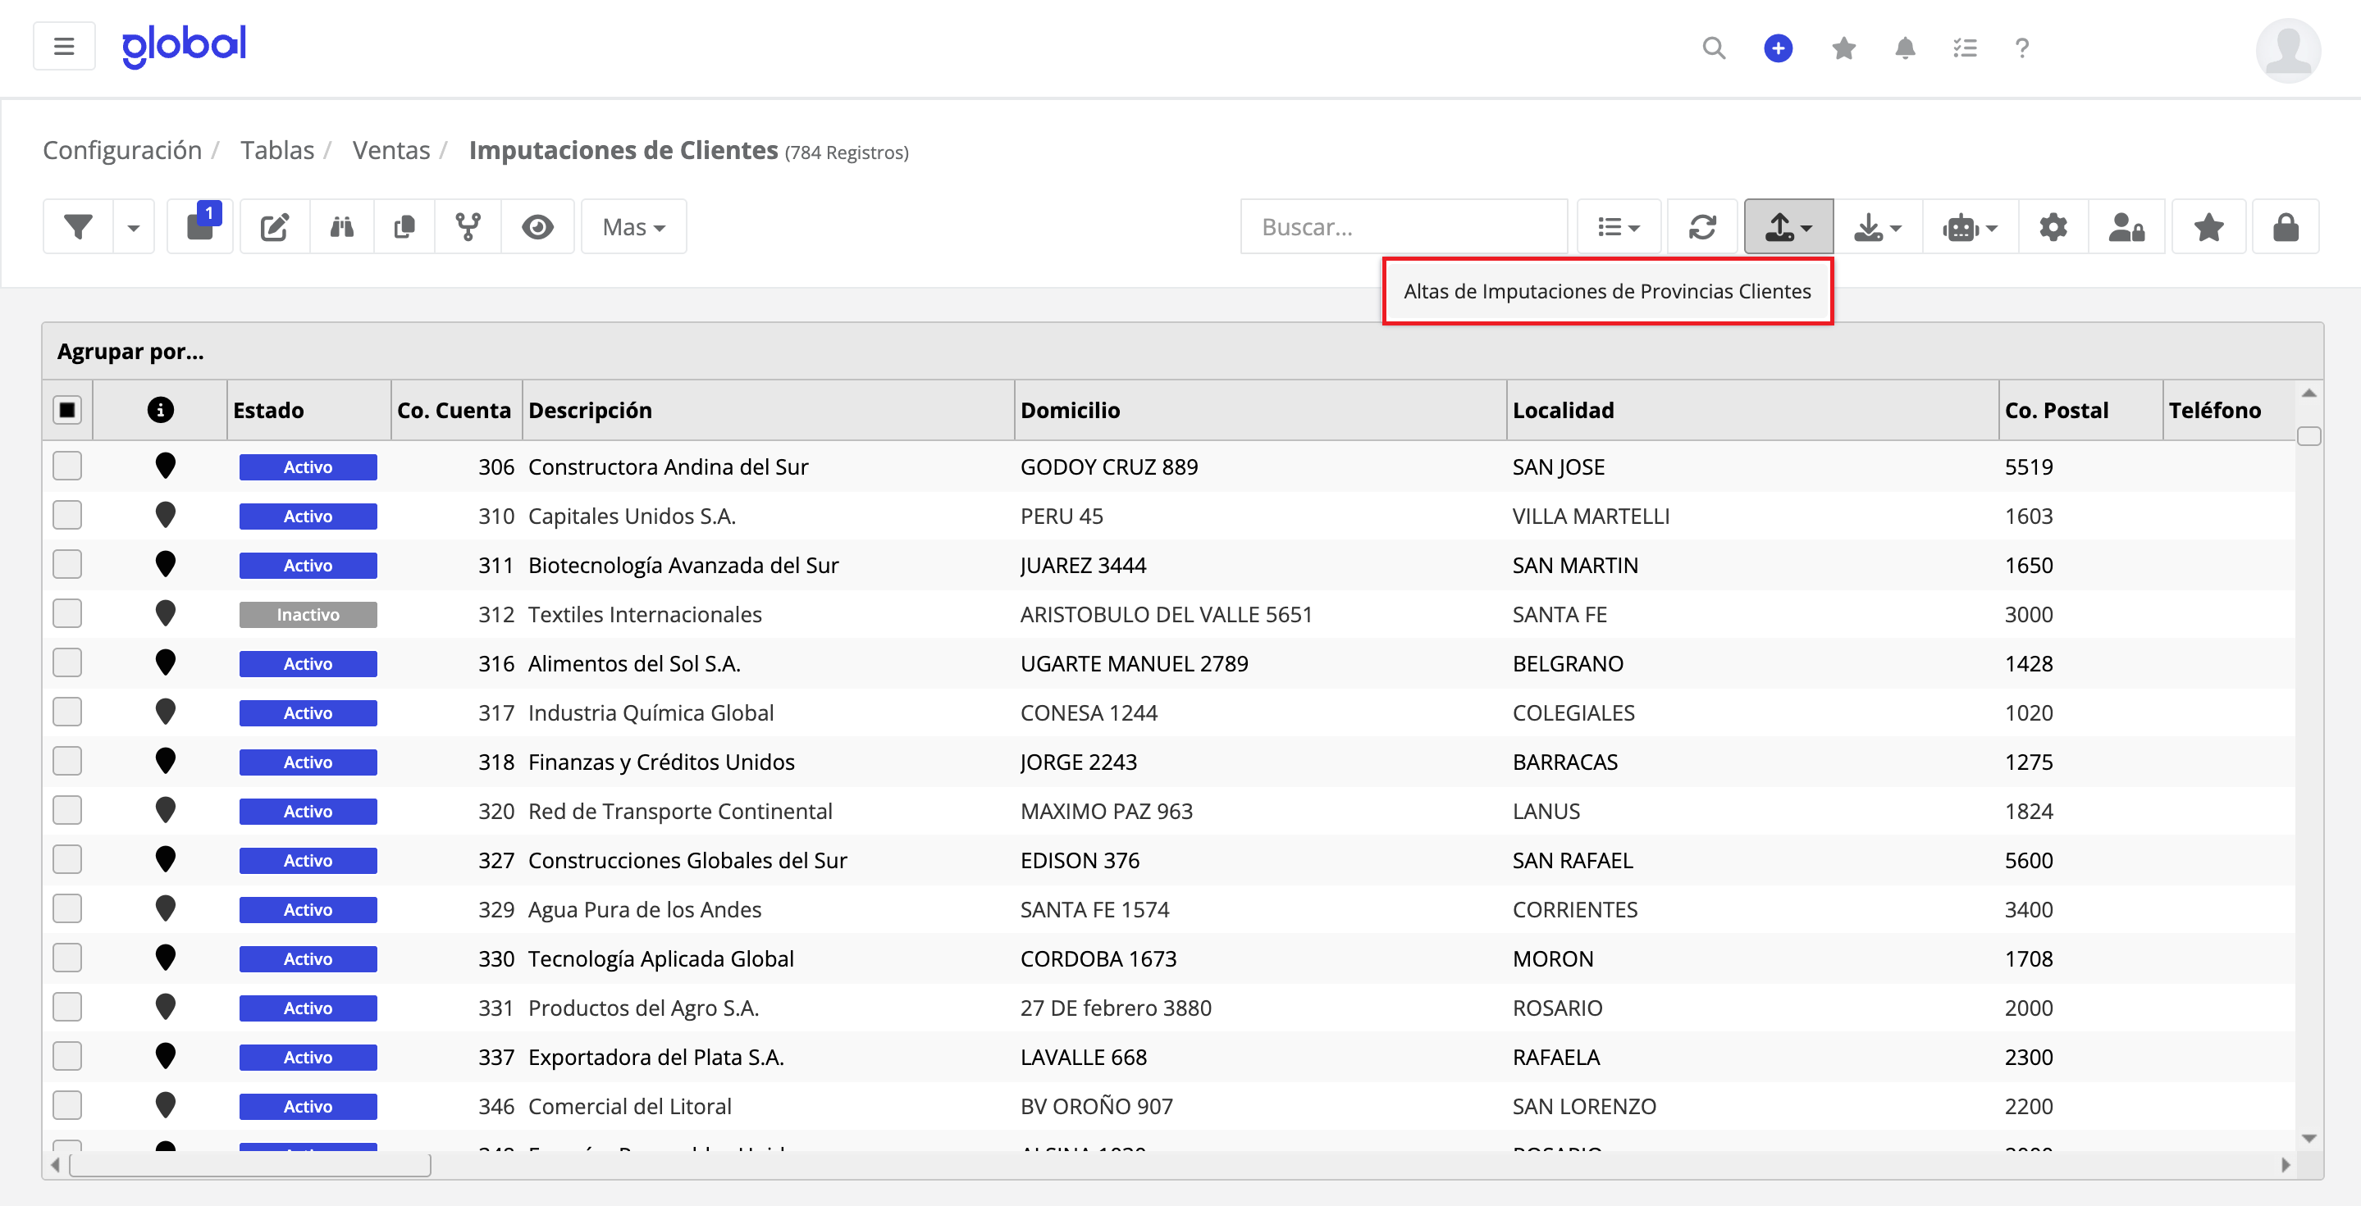
Task: Expand the filter dropdown arrow
Action: (134, 226)
